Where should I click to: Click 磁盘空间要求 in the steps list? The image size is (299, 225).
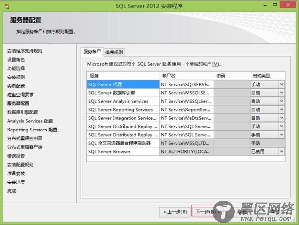21,95
